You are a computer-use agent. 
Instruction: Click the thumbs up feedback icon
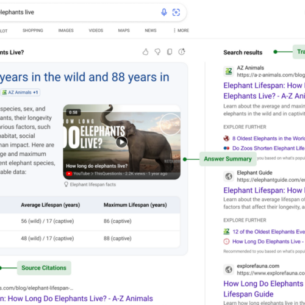click(145, 52)
